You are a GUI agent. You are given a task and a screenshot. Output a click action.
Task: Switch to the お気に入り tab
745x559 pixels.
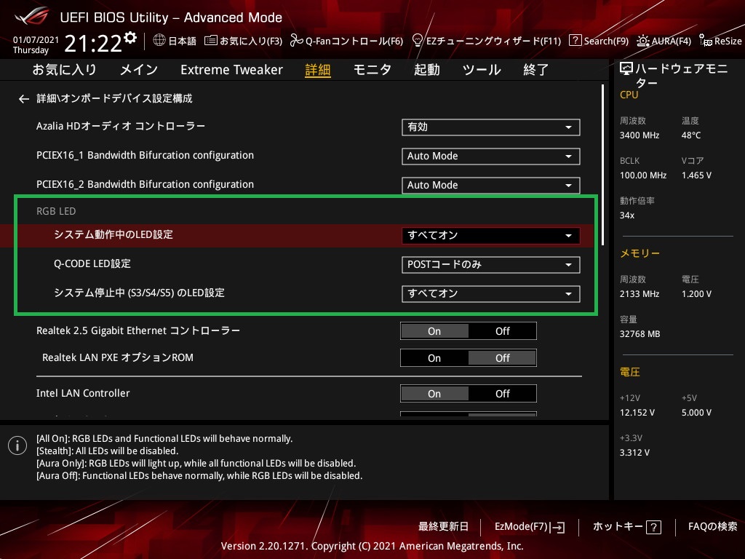click(64, 70)
